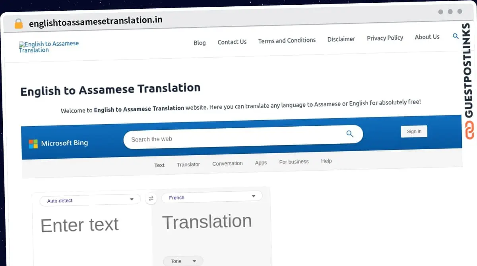Select the Text tab

coord(159,165)
